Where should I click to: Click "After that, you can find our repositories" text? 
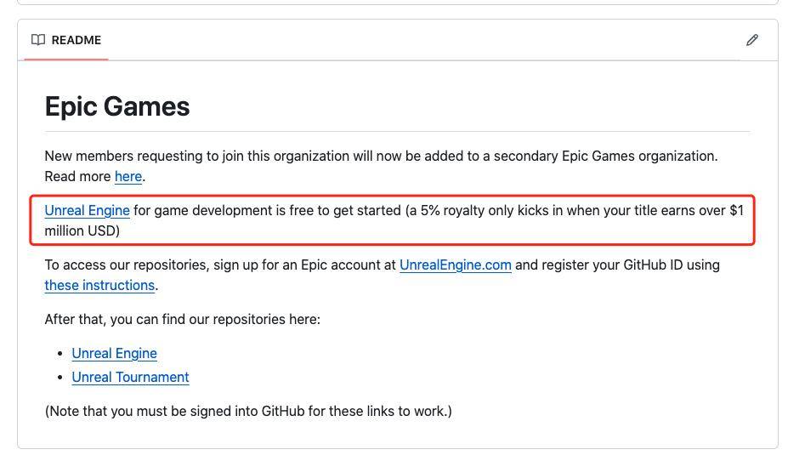183,319
